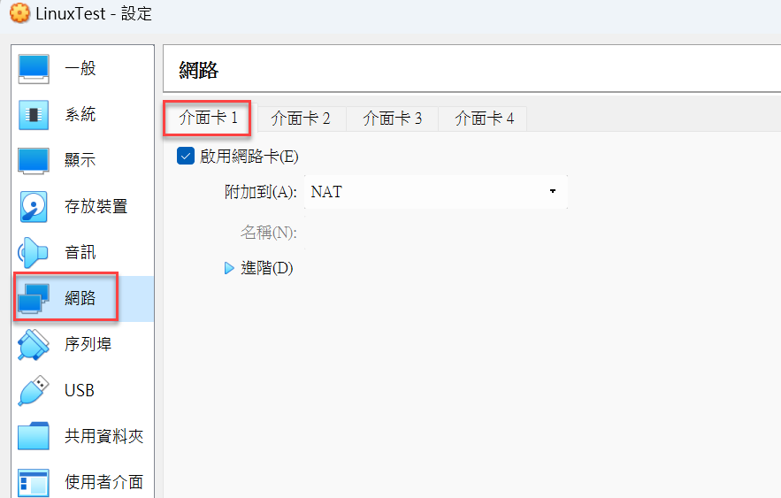Image resolution: width=781 pixels, height=498 pixels.
Task: Click the 啟用網路卡(E) label text
Action: pos(249,157)
